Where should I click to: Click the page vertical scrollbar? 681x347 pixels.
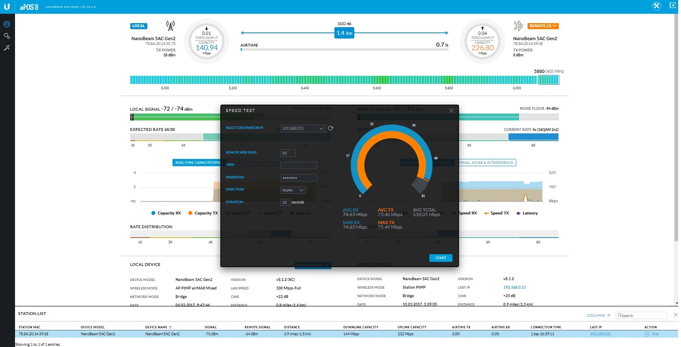point(675,128)
